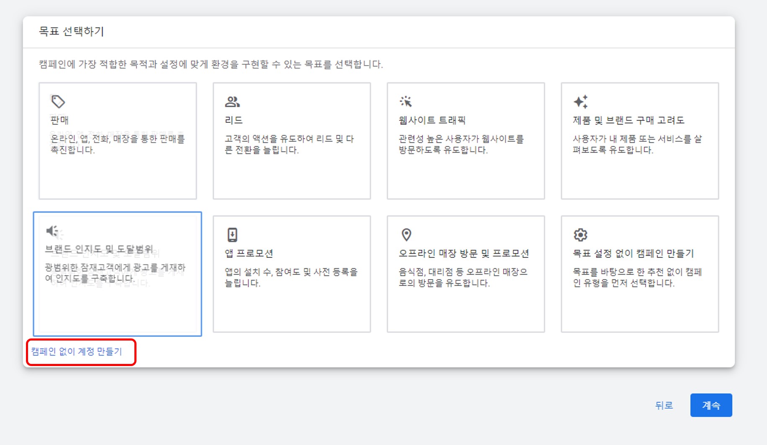
Task: Click the 목표 선택하기 header area
Action: [x=72, y=30]
